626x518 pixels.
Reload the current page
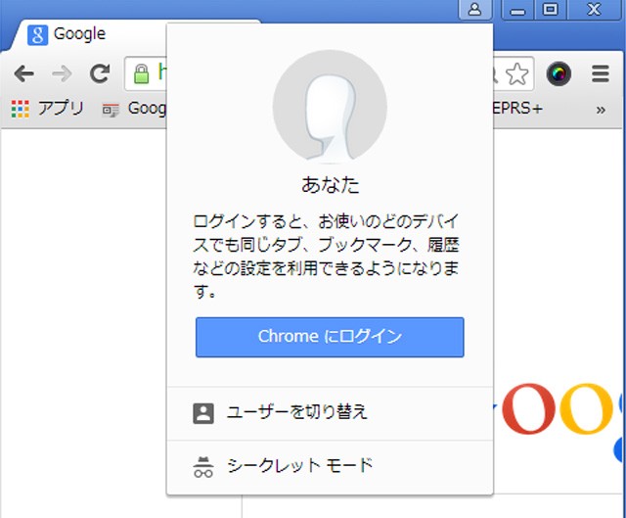pos(99,73)
